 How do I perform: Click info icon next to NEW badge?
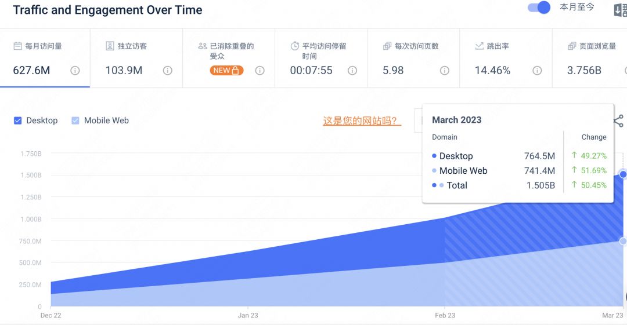[x=260, y=71]
